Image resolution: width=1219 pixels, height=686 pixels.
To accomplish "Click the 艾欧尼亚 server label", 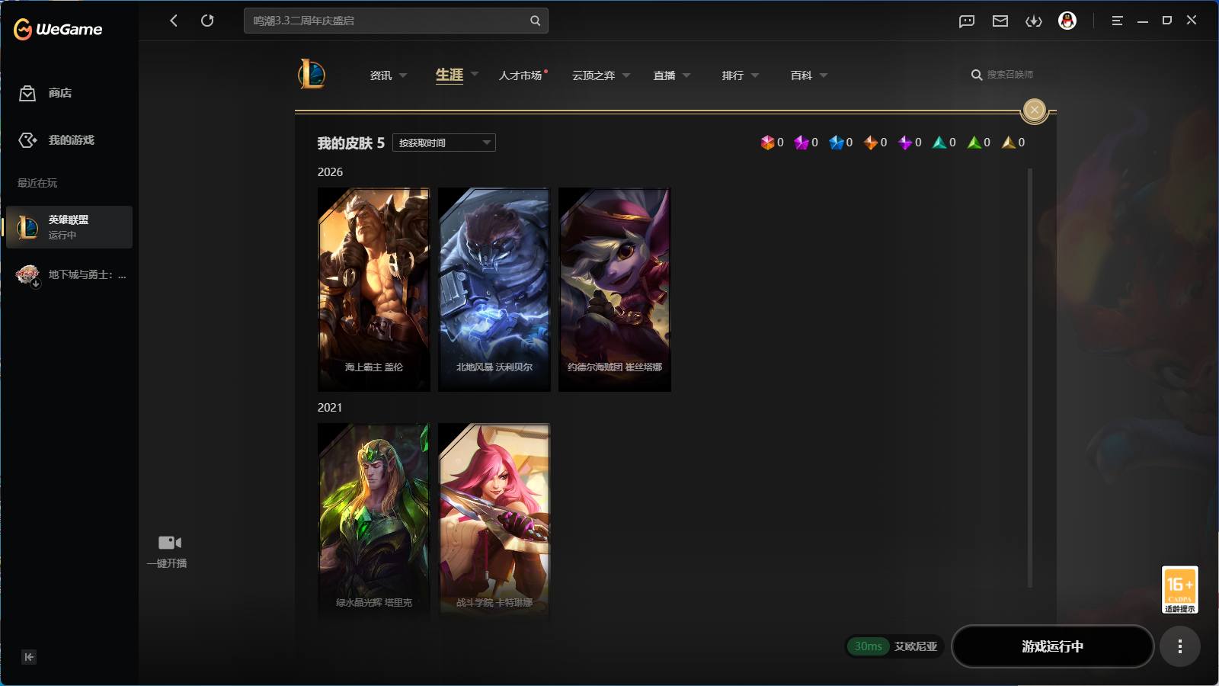I will click(x=916, y=646).
